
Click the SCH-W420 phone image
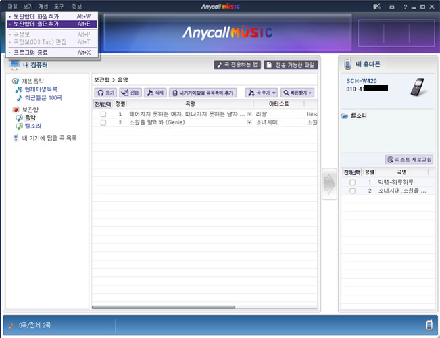click(x=418, y=87)
